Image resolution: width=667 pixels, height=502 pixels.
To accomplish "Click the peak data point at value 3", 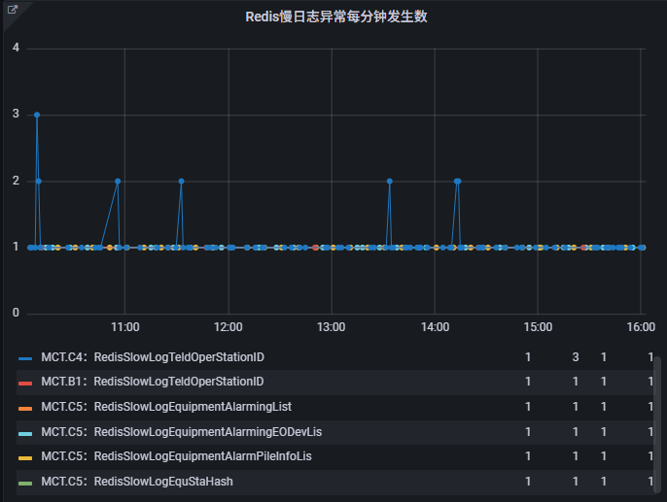I will 37,115.
